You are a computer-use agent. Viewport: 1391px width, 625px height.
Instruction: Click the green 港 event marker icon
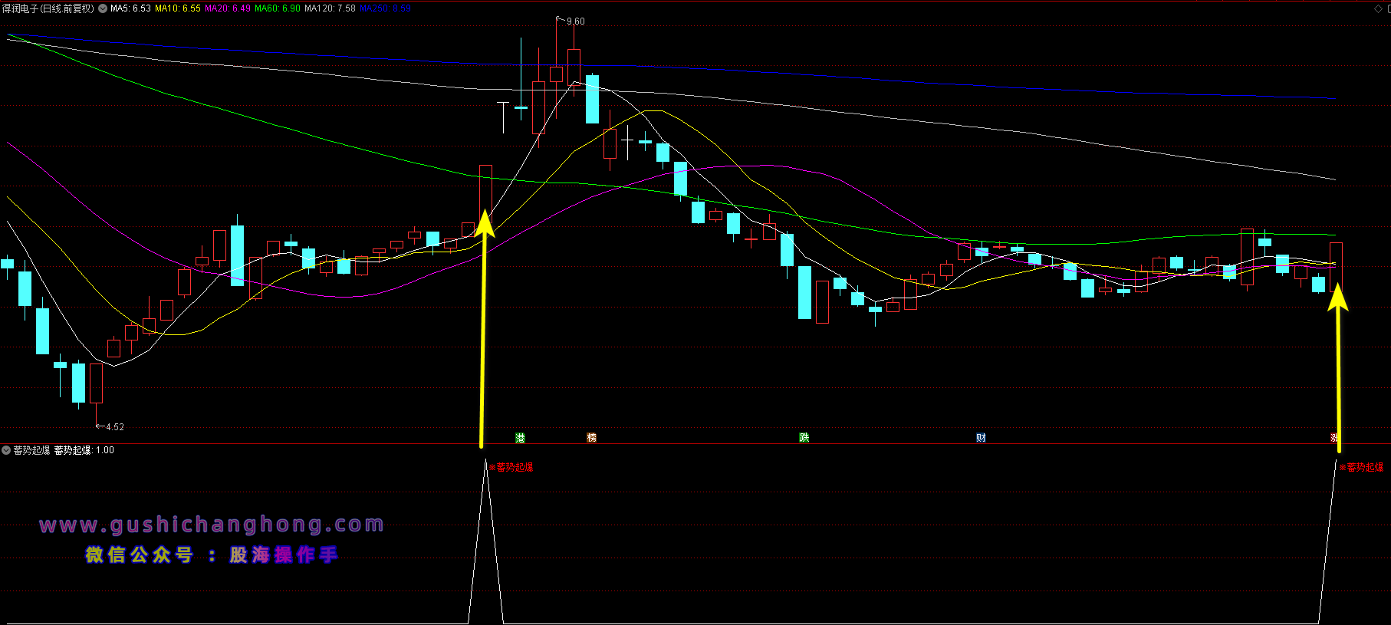(x=520, y=438)
